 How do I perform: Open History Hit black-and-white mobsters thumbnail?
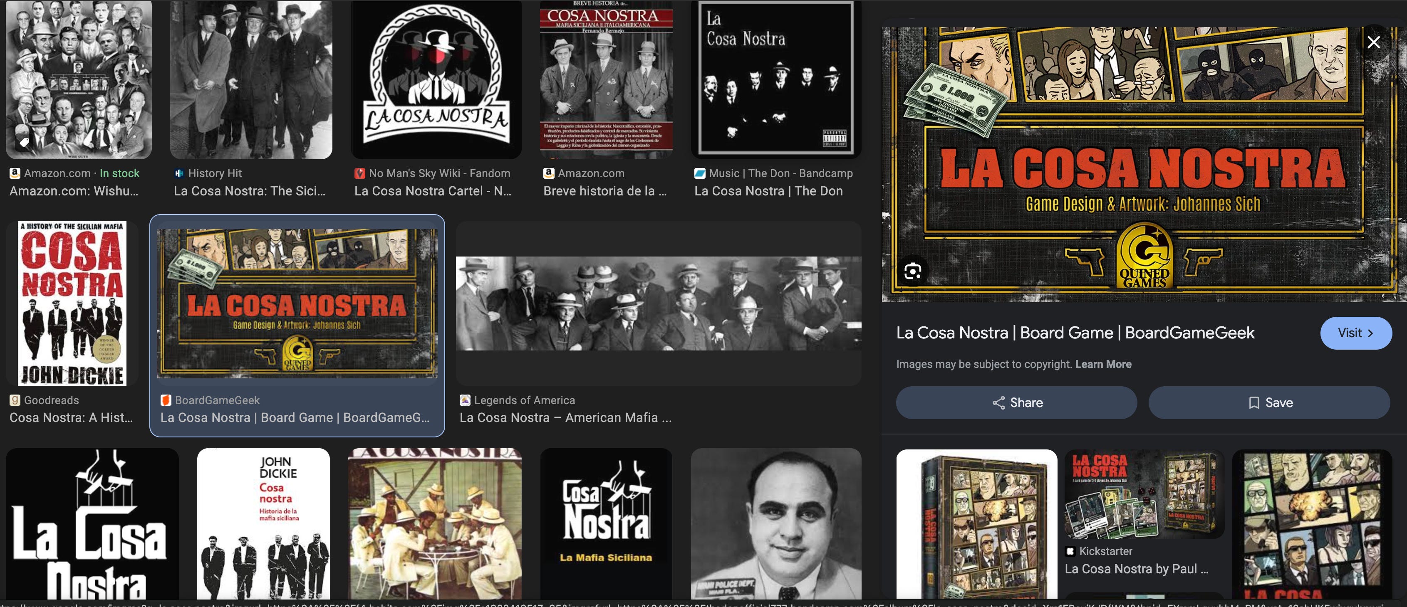[251, 80]
